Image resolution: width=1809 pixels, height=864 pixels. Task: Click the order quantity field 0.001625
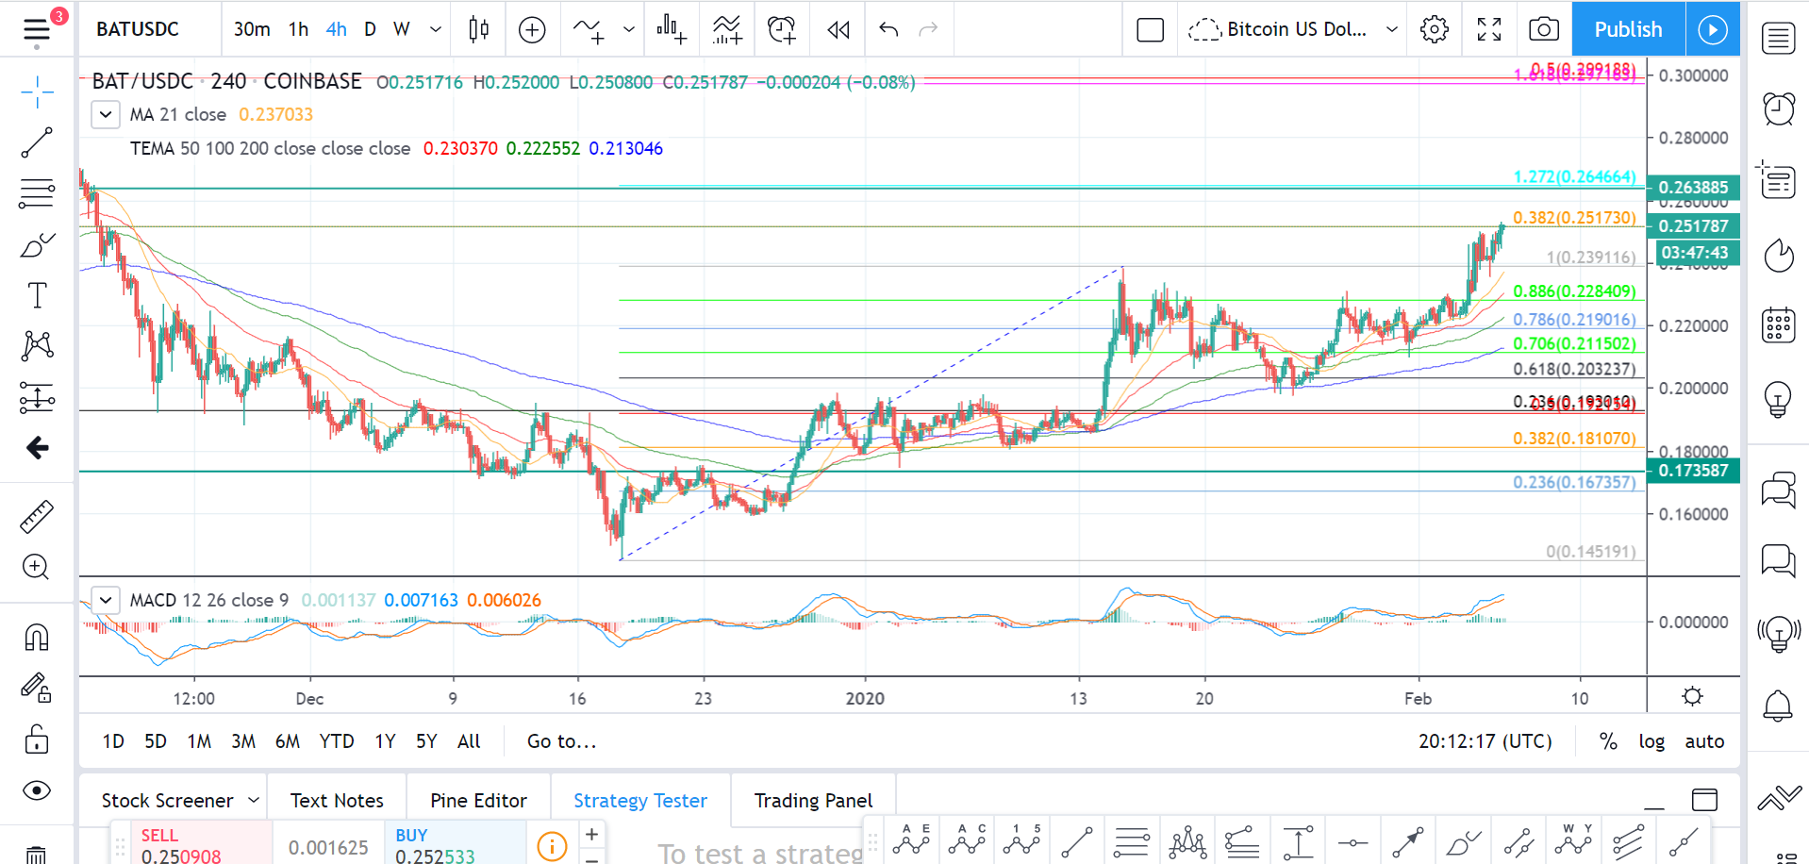pyautogui.click(x=327, y=846)
